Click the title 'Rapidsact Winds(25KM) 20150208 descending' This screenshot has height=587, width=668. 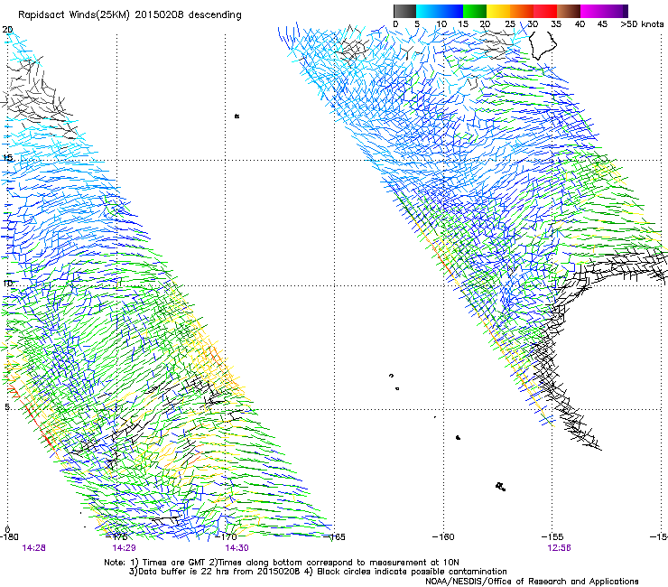pos(130,15)
